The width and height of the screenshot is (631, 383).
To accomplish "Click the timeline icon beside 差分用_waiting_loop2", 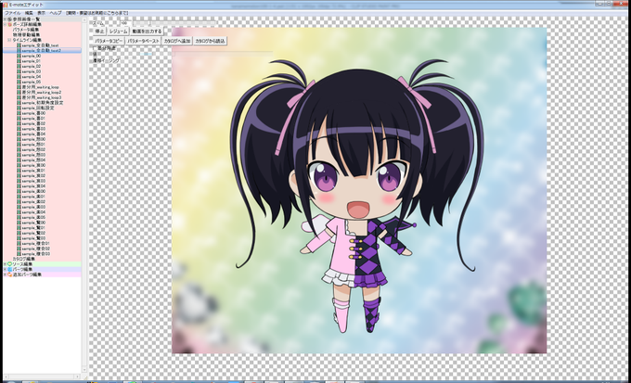I will (19, 92).
